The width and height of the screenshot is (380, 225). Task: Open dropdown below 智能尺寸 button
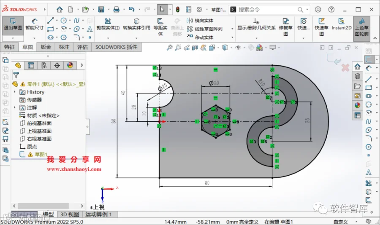[35, 38]
